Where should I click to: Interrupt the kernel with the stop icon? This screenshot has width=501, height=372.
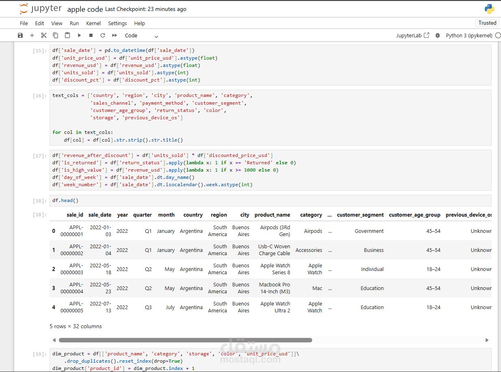point(91,35)
